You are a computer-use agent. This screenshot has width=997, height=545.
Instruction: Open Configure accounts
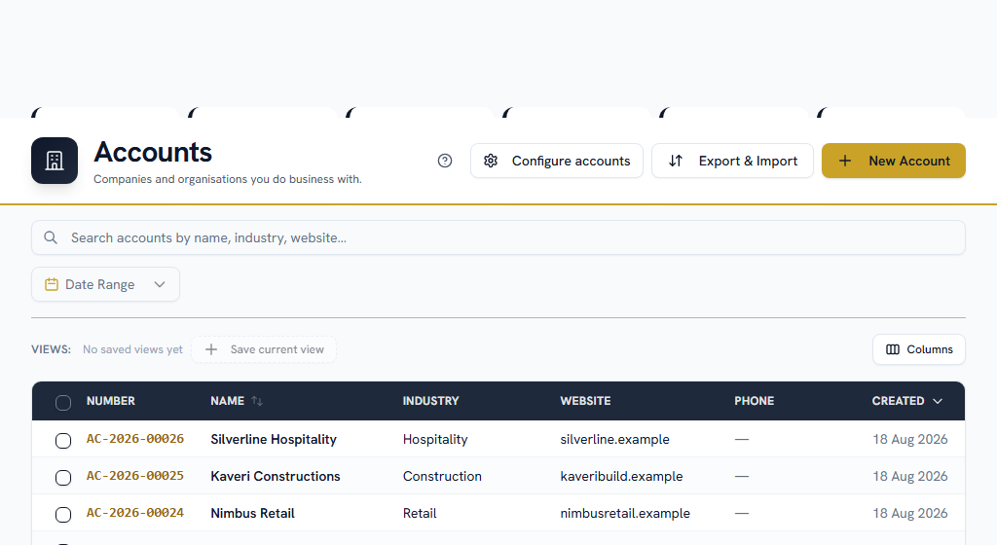coord(556,161)
